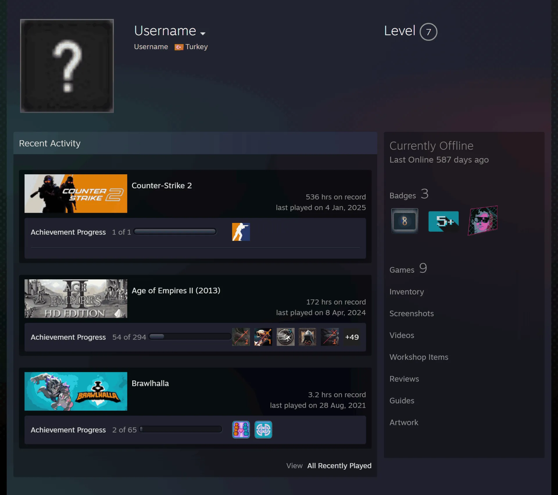Open the Screenshots link

(412, 313)
